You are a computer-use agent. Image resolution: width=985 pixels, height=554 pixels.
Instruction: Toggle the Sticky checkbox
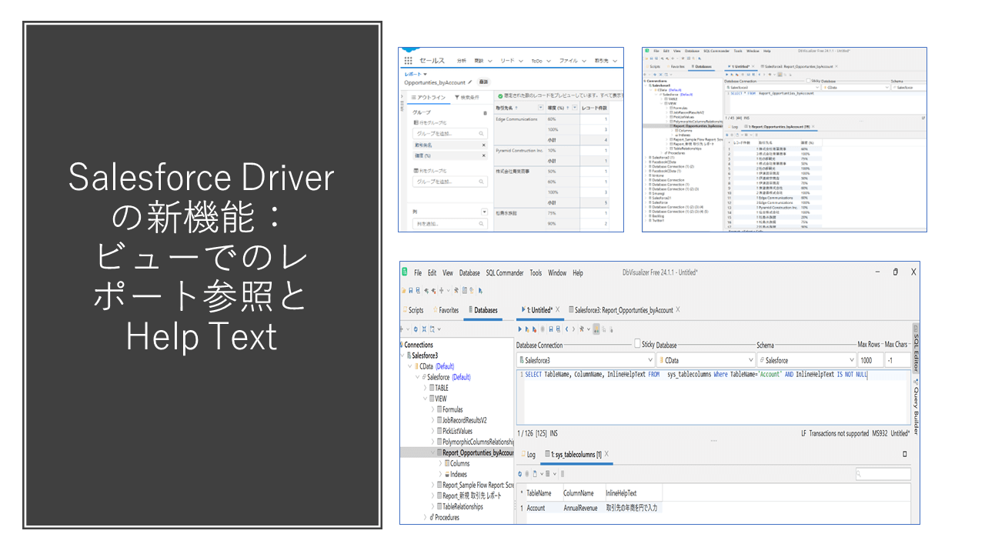tap(637, 344)
